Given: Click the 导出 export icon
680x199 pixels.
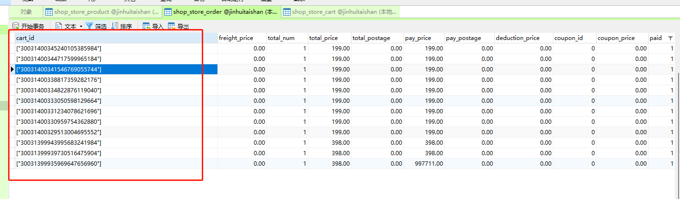Looking at the screenshot, I should [171, 27].
